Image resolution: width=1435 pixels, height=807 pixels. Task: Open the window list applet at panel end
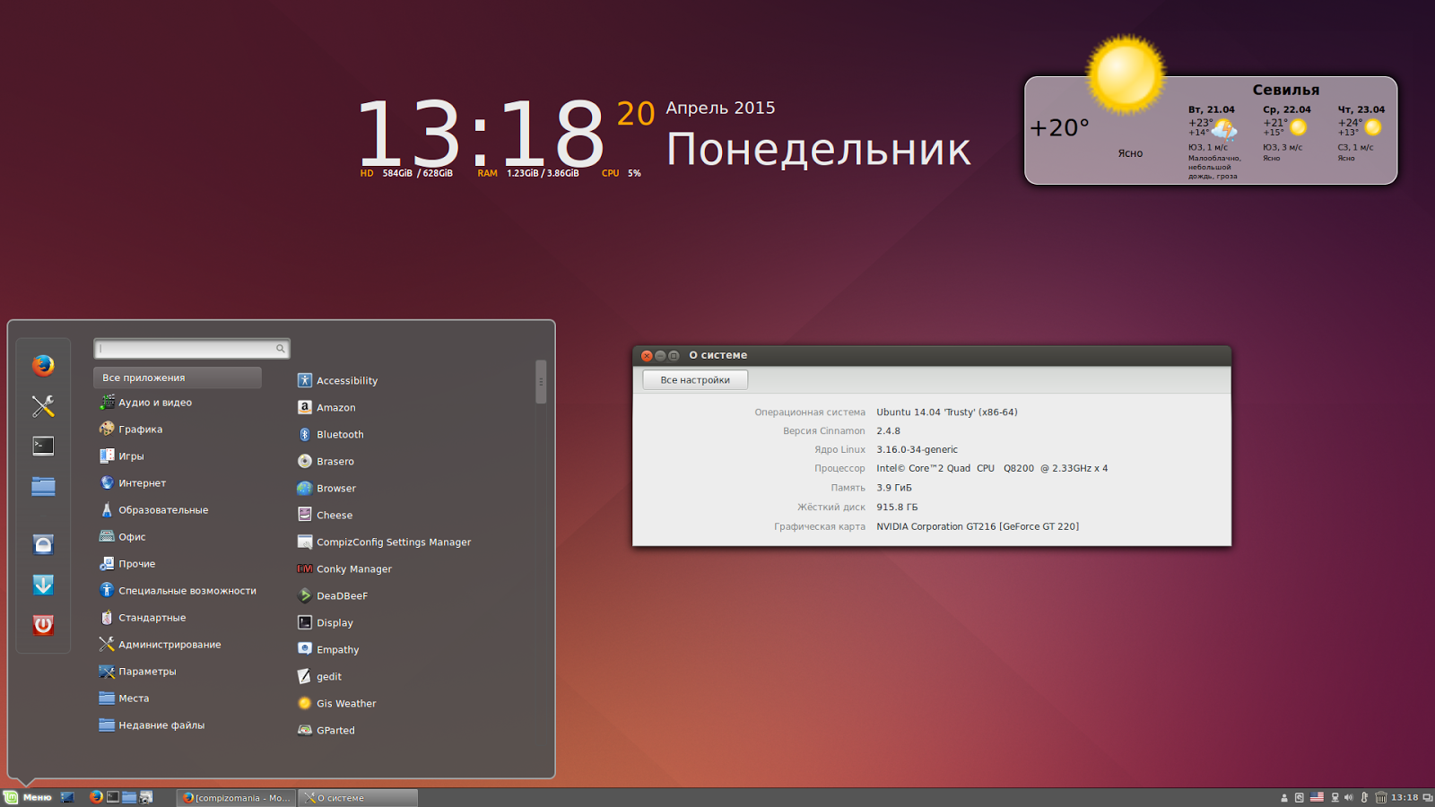(x=1427, y=797)
